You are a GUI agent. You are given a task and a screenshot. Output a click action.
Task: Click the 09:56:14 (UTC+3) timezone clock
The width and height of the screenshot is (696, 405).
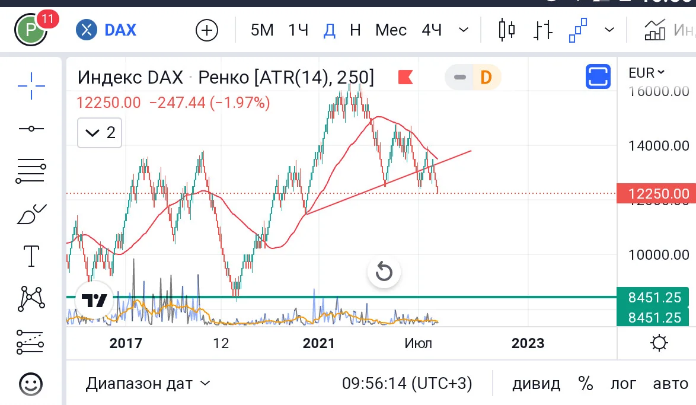pyautogui.click(x=407, y=383)
